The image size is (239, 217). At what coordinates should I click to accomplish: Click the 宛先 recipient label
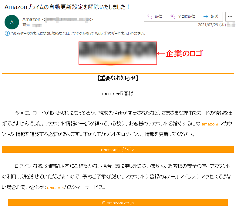[26, 25]
